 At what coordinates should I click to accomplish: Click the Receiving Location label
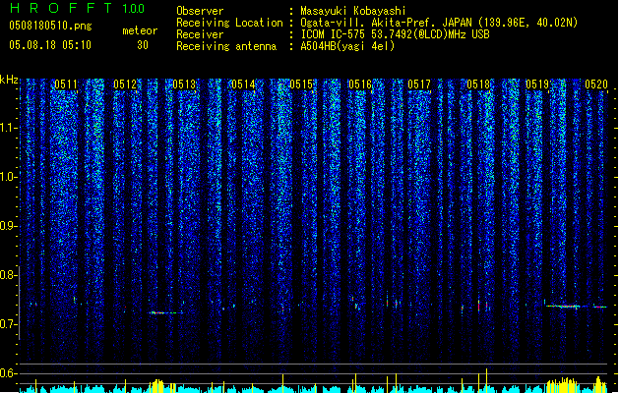(x=229, y=23)
